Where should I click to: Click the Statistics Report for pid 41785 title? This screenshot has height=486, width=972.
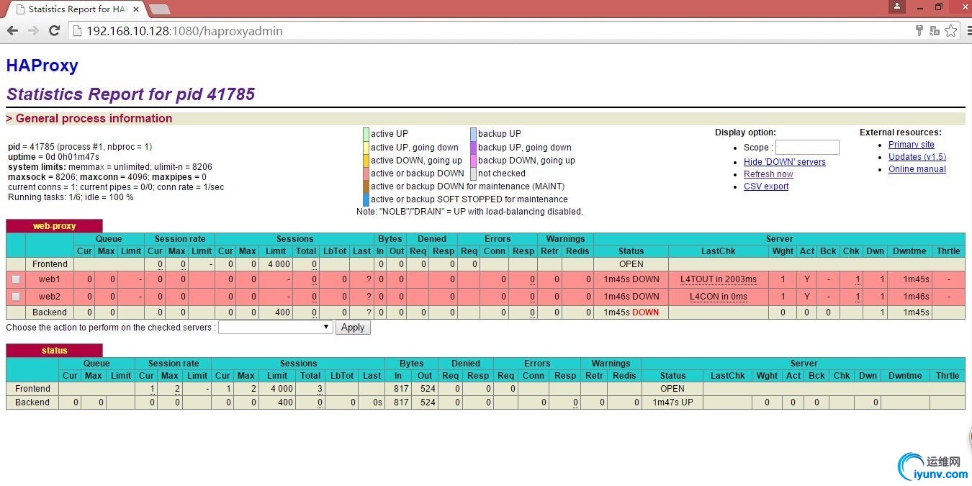(130, 94)
